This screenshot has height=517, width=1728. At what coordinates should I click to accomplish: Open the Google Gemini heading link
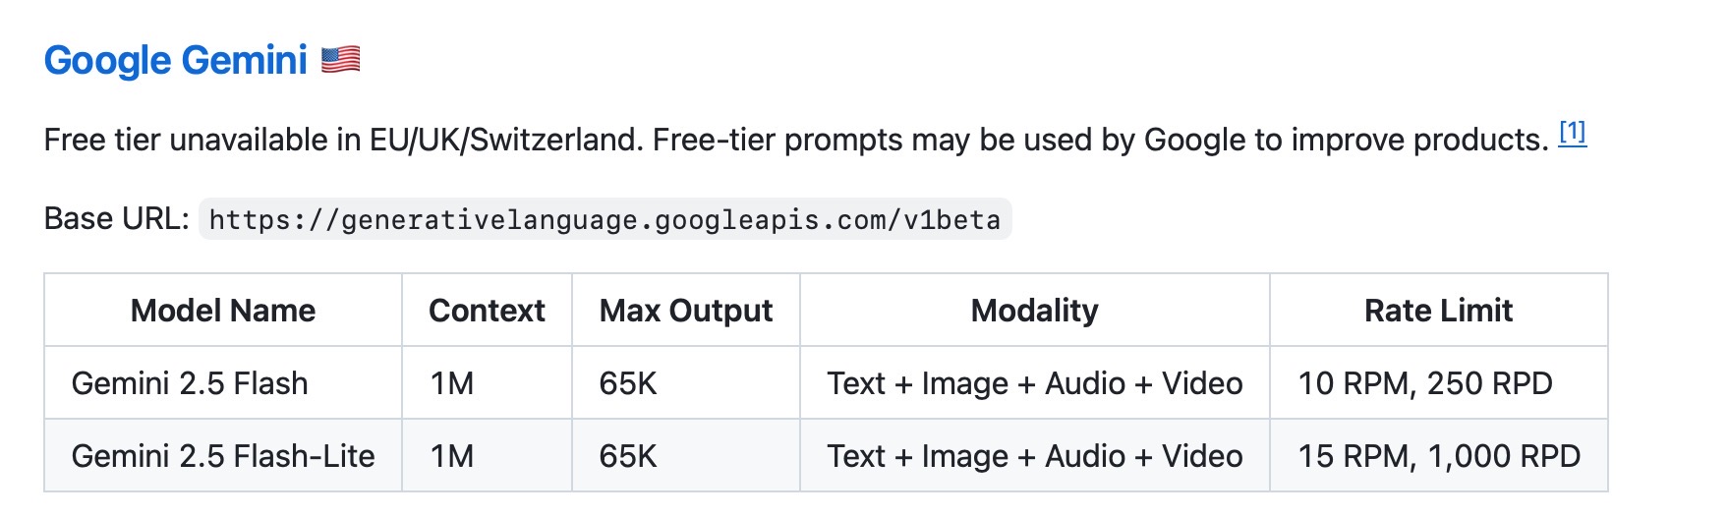175,61
